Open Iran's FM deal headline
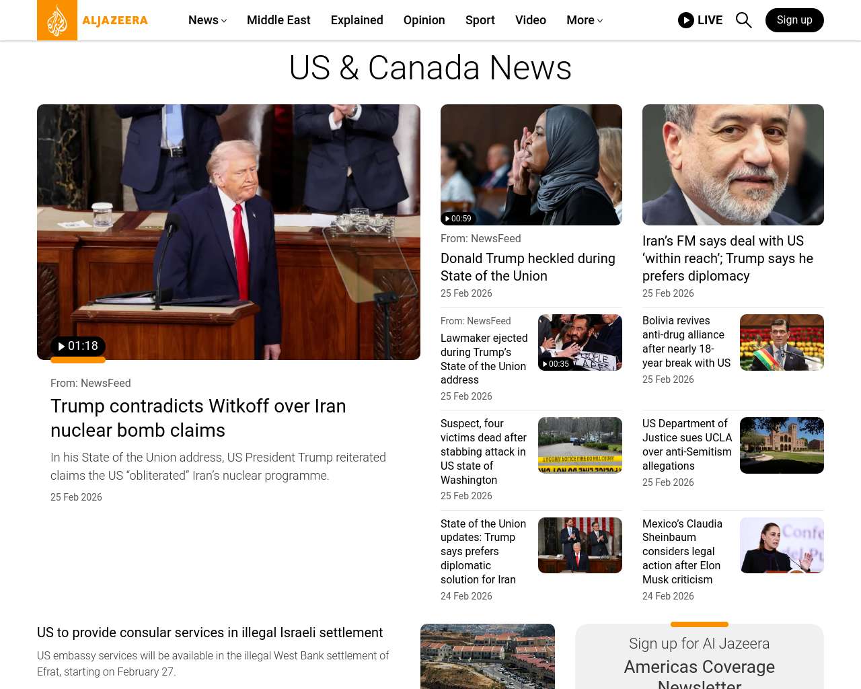This screenshot has height=689, width=861. (727, 258)
